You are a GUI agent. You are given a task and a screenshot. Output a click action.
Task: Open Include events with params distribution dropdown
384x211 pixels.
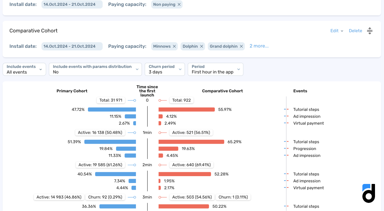pos(95,69)
